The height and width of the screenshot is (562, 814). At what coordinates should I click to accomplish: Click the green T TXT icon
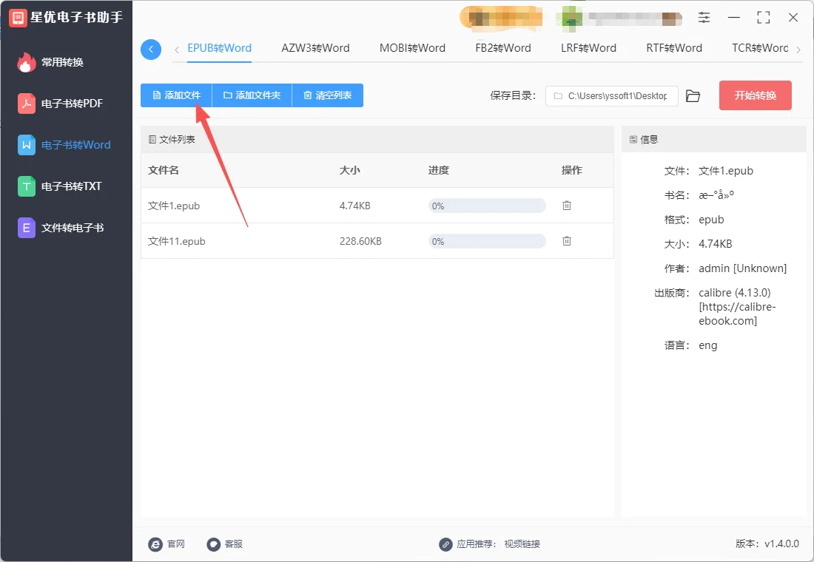[x=27, y=186]
